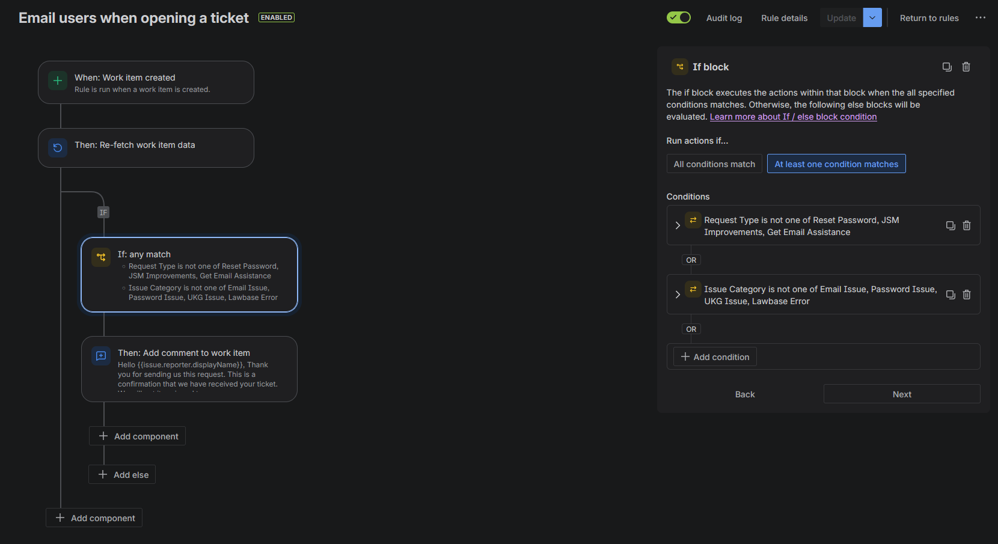Delete the Request Type condition

tap(967, 225)
